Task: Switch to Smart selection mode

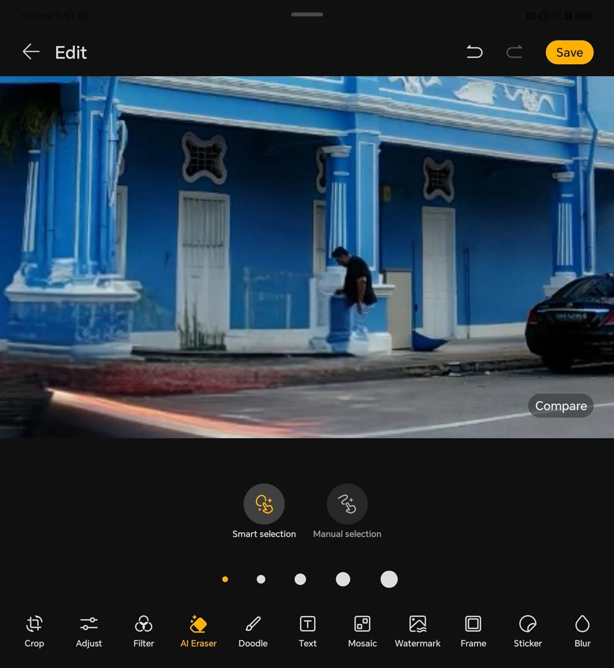Action: (264, 504)
